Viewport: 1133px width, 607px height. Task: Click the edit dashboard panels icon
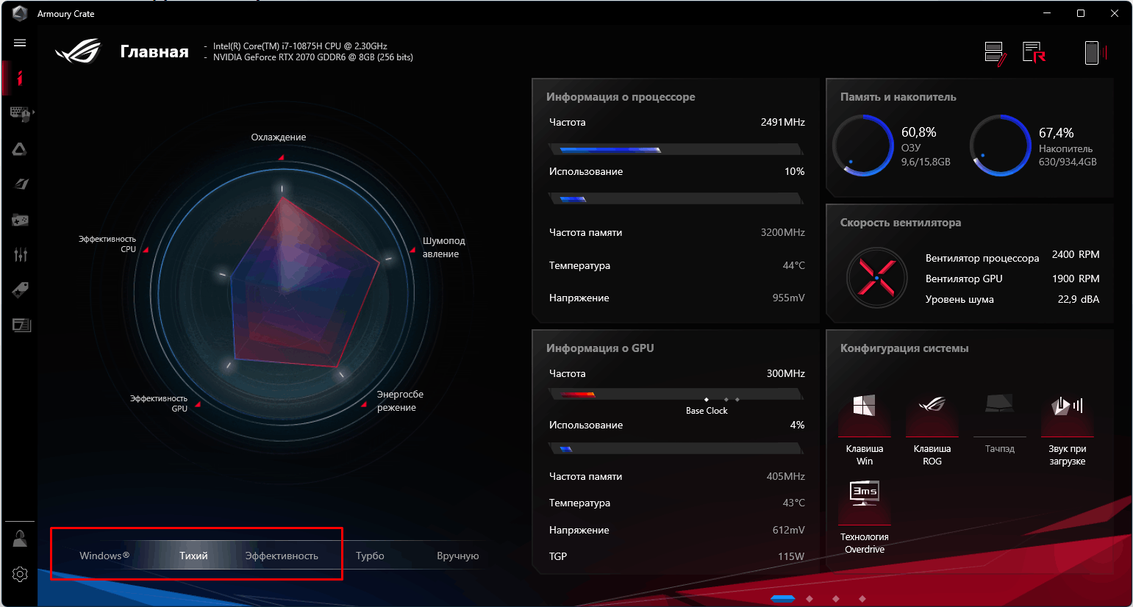[996, 54]
